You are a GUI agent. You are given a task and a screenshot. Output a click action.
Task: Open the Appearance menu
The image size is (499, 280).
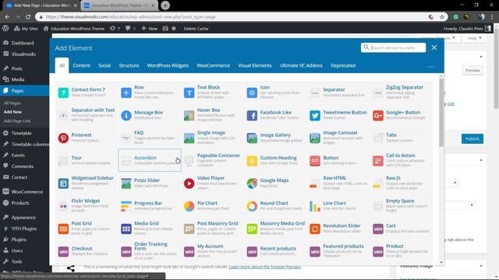[x=23, y=218]
